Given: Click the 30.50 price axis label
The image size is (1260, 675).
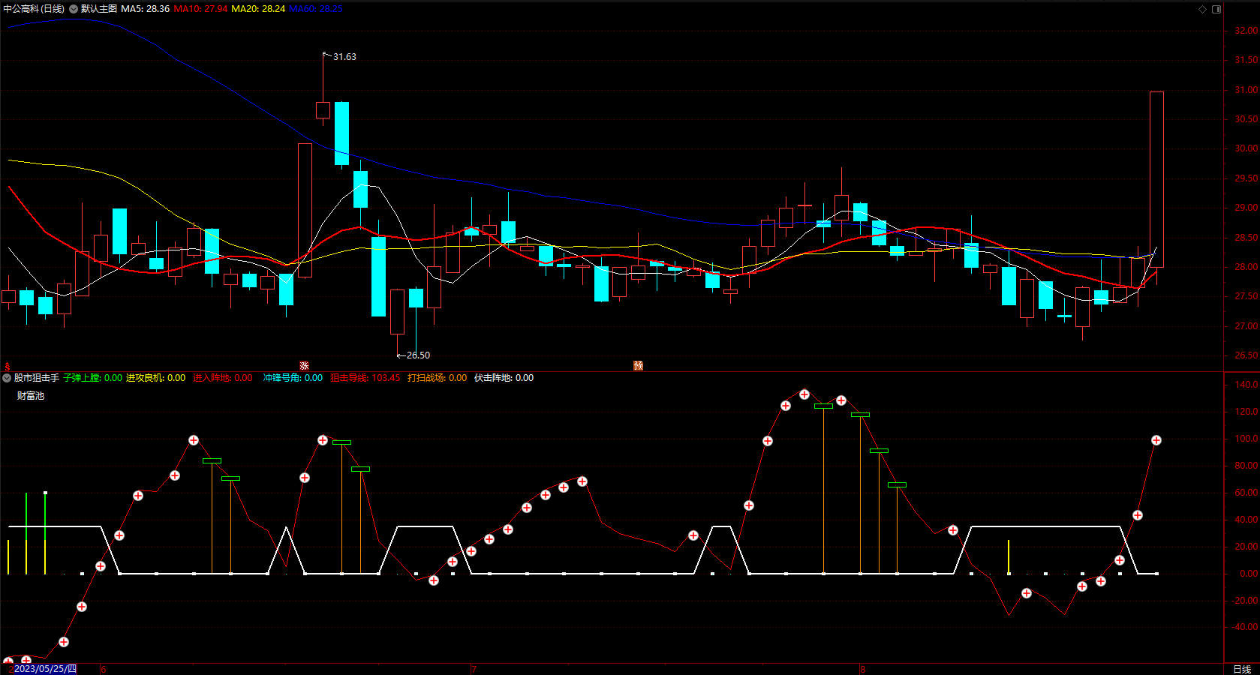Looking at the screenshot, I should [x=1246, y=119].
